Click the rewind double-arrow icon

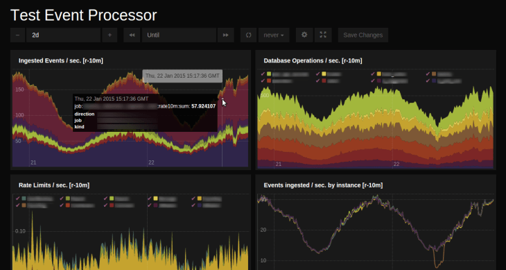coord(132,35)
